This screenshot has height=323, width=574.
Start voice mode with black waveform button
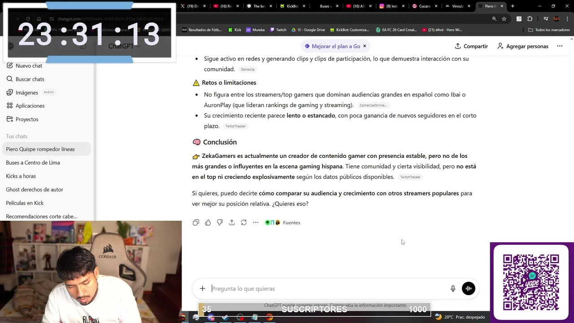(x=468, y=288)
